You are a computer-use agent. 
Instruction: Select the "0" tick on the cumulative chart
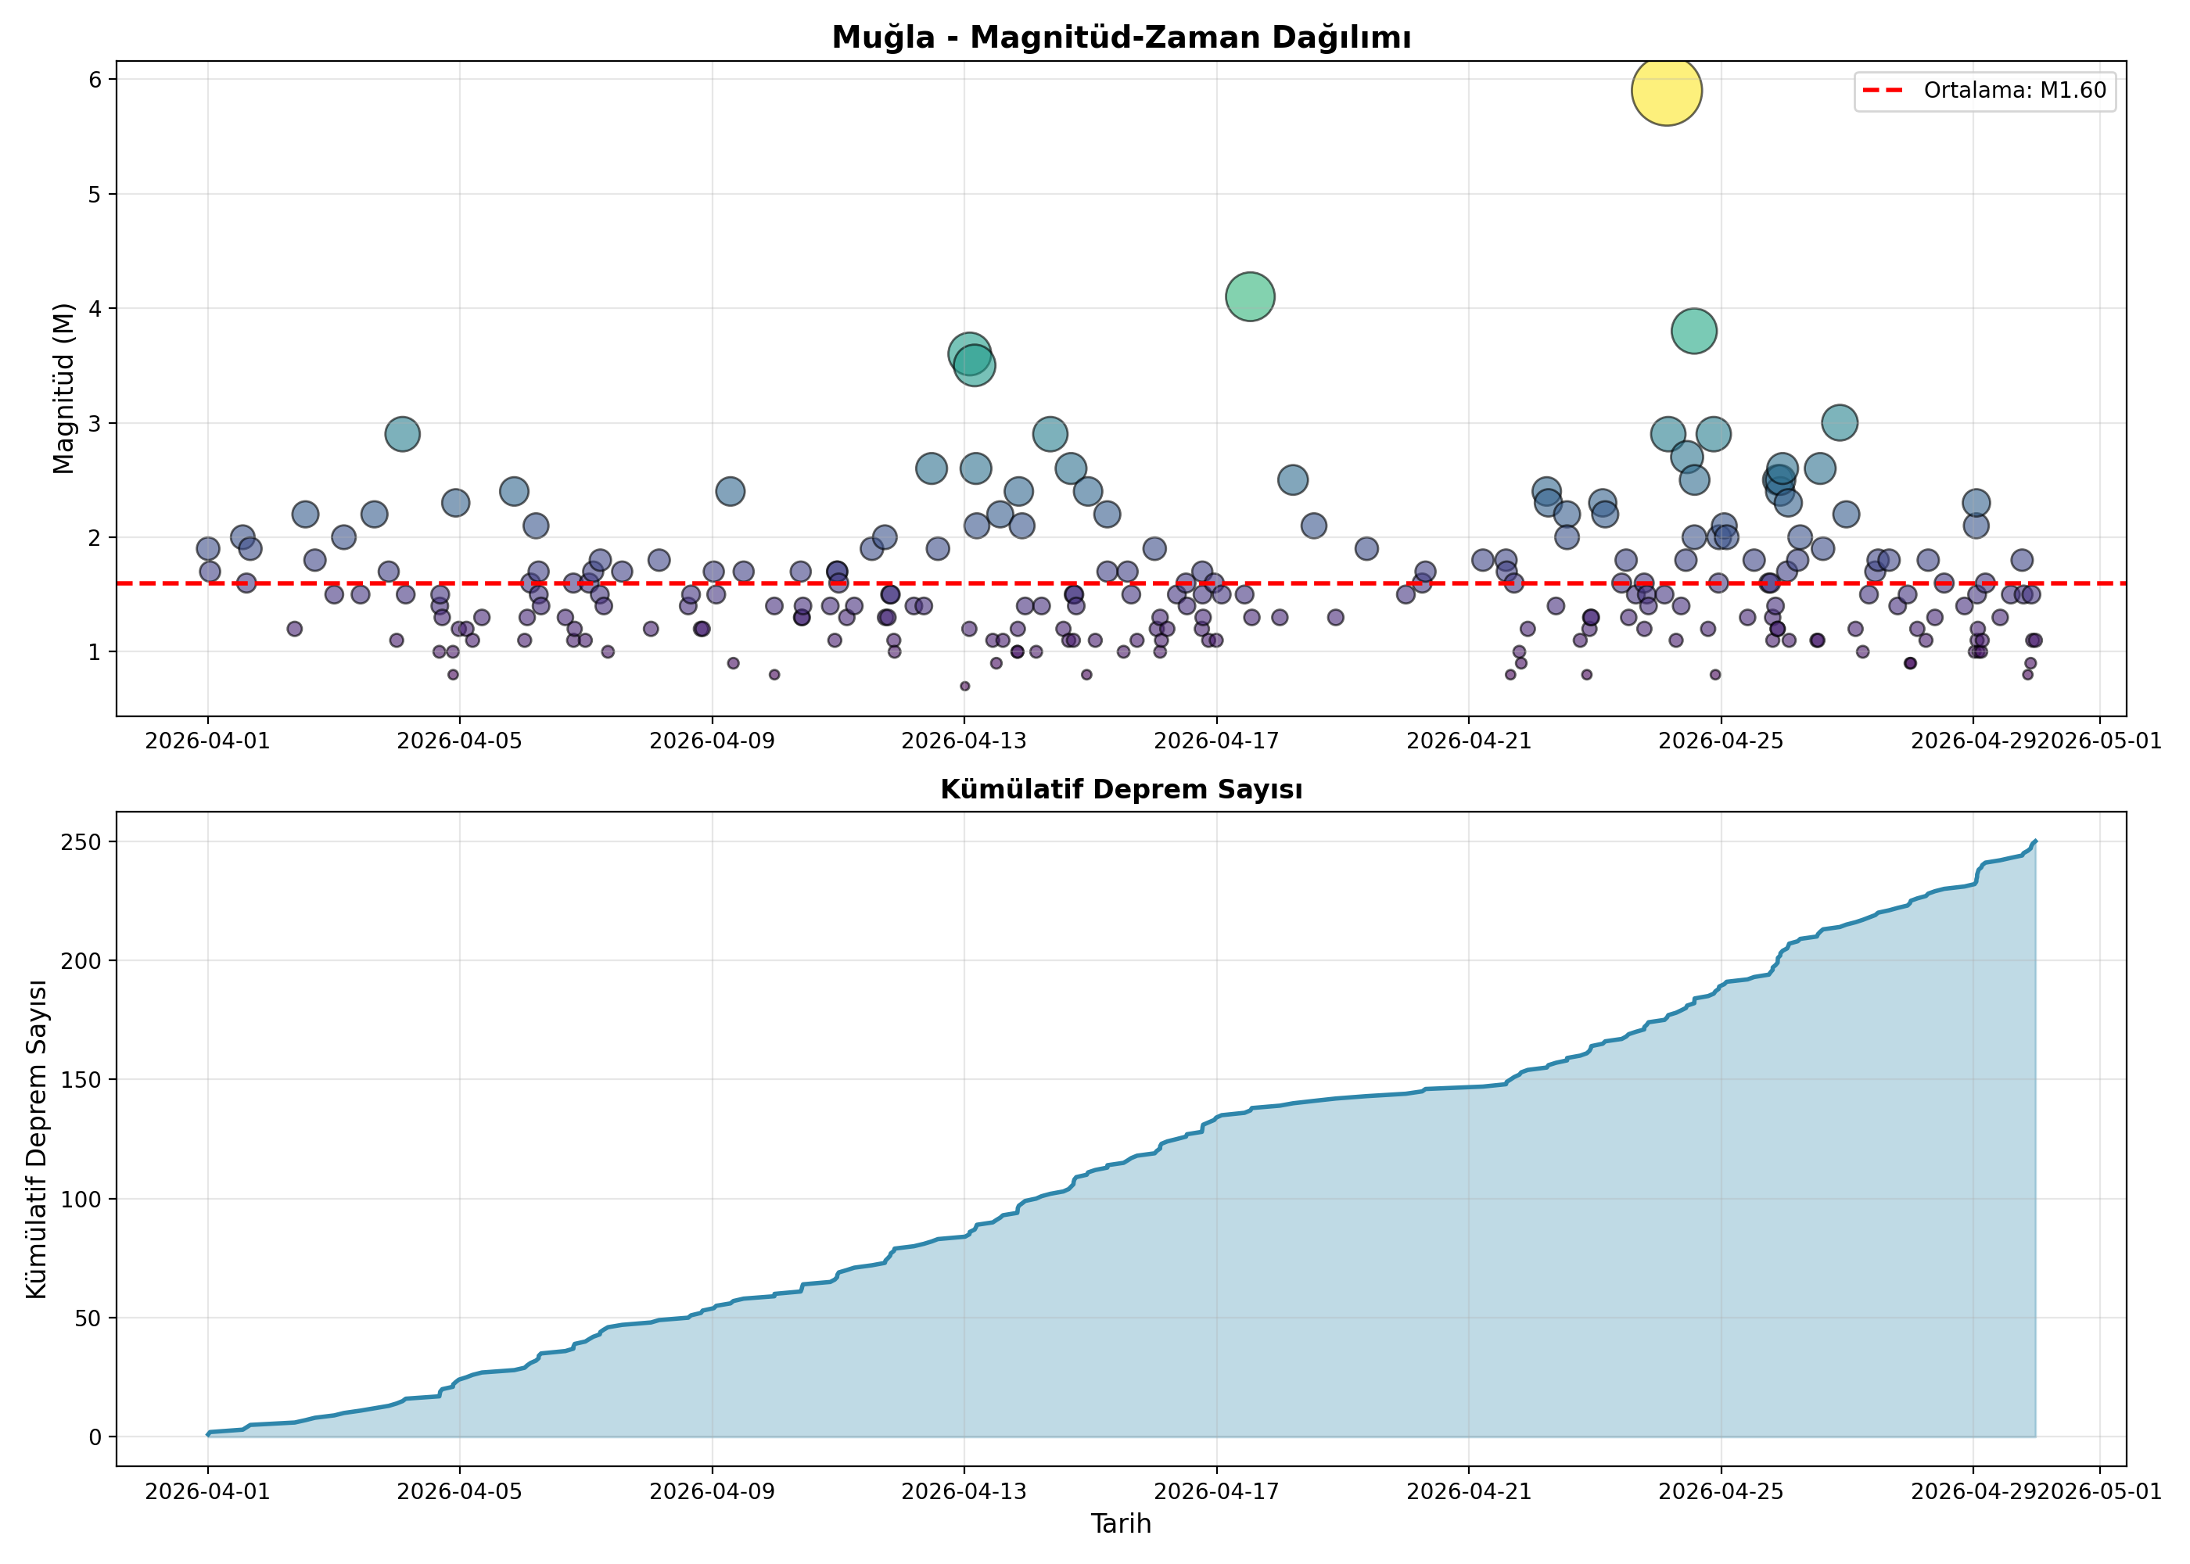(x=95, y=1438)
